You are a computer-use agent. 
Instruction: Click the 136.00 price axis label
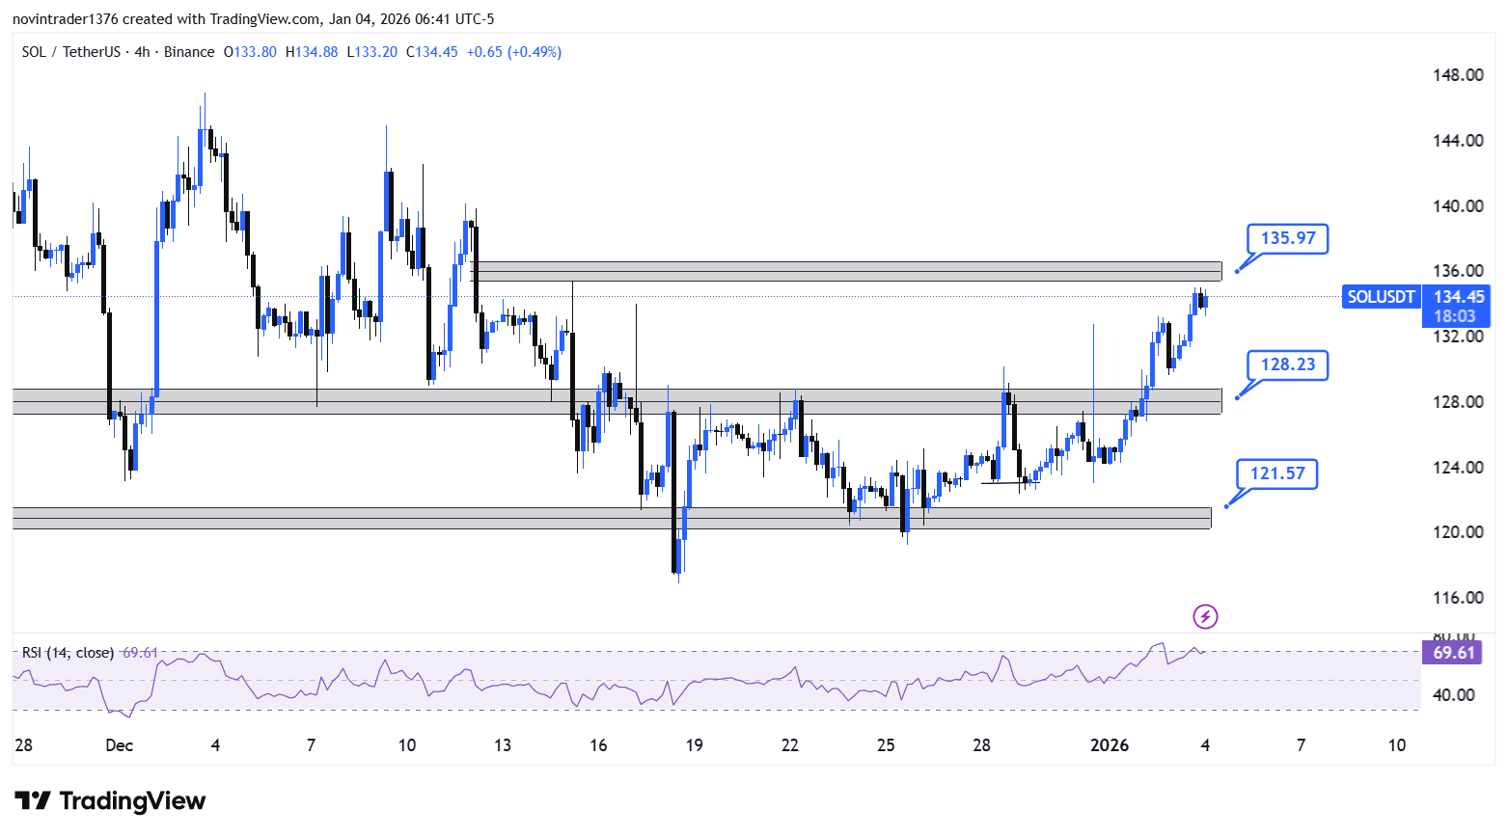pos(1458,271)
